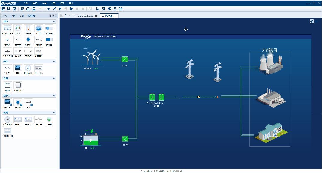The height and width of the screenshot is (173, 322).
Task: Select the indicator light control
Action: pos(28,39)
